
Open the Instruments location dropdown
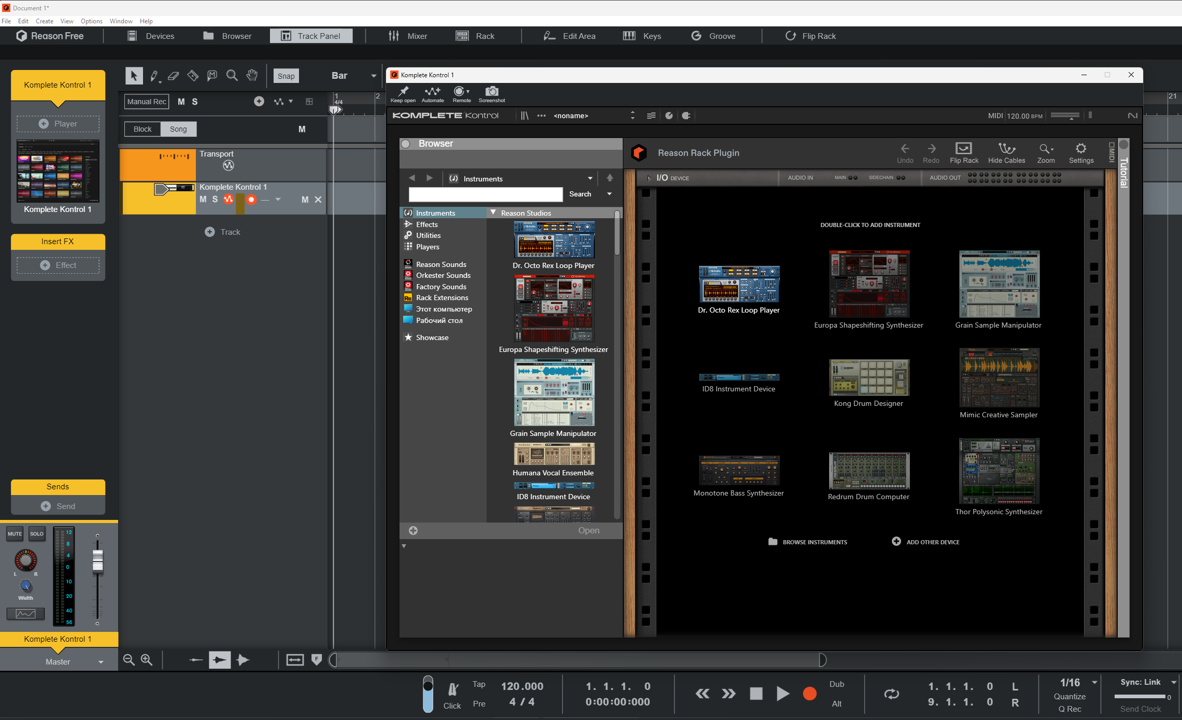pyautogui.click(x=590, y=178)
